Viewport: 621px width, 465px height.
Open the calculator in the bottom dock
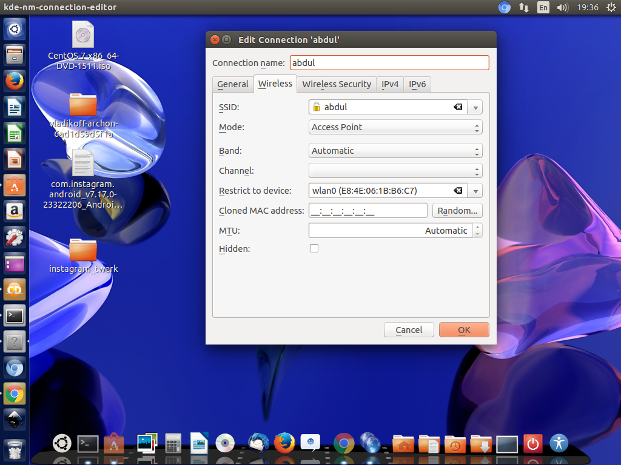[173, 443]
